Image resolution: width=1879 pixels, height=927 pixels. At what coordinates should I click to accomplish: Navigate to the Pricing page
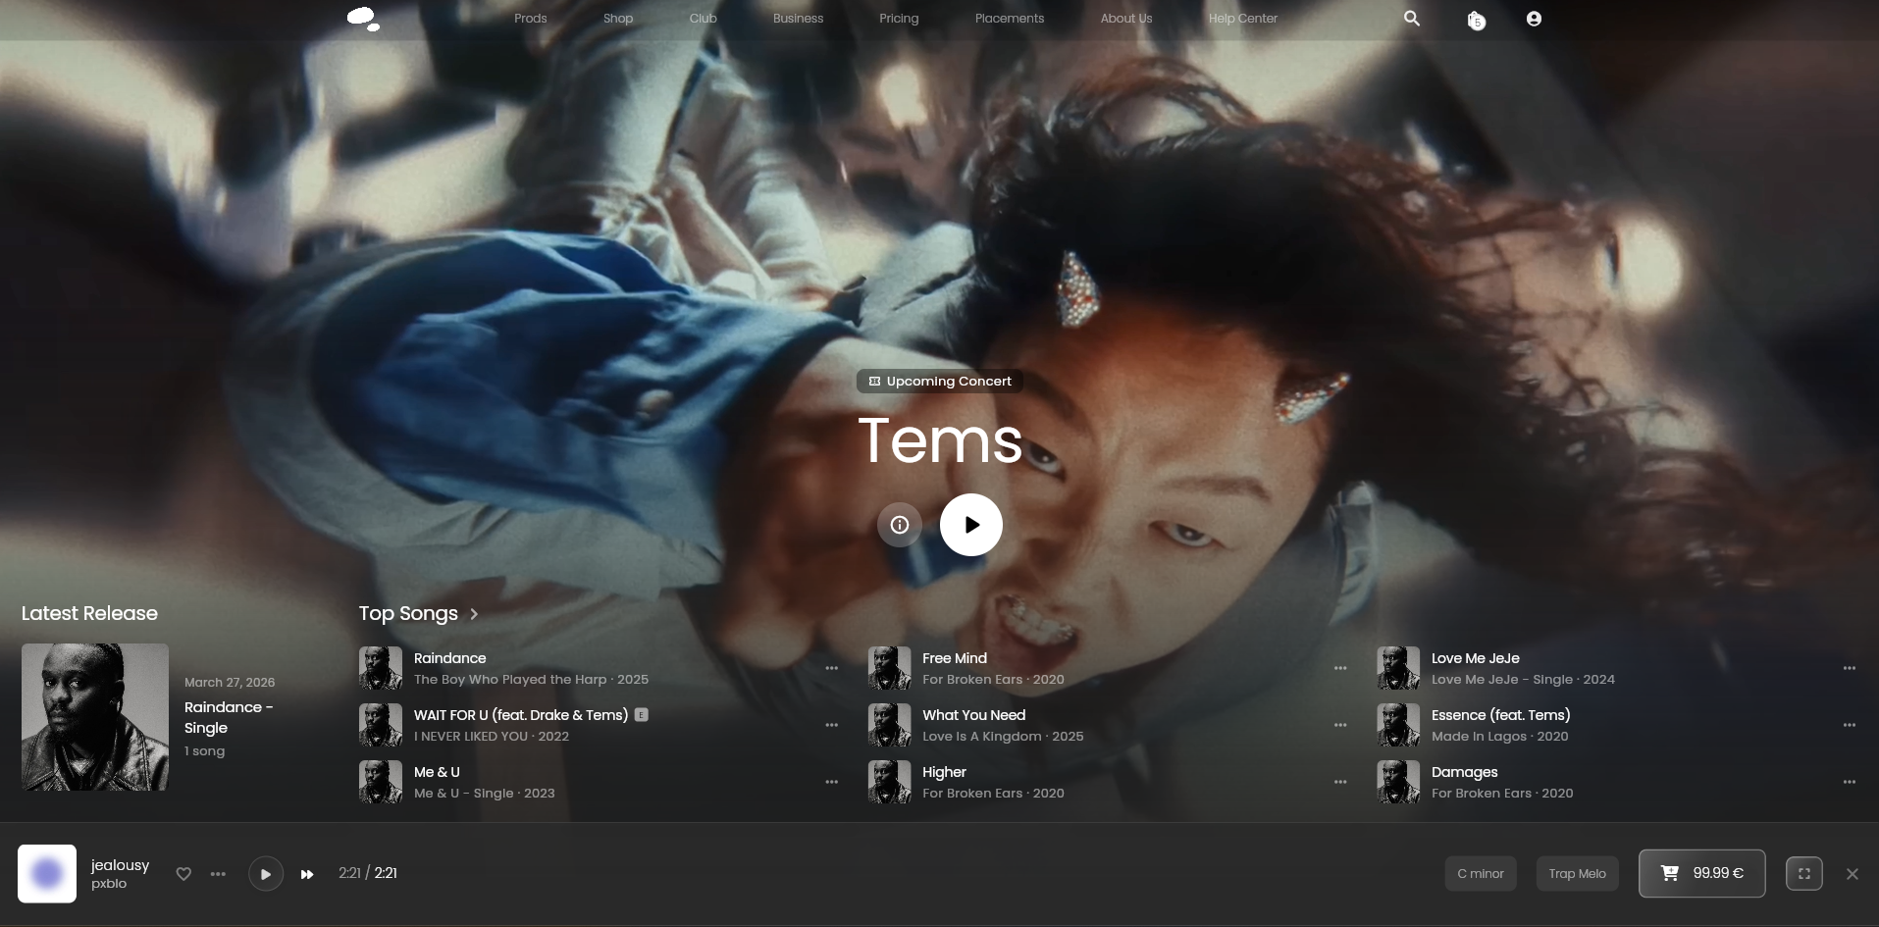point(899,19)
